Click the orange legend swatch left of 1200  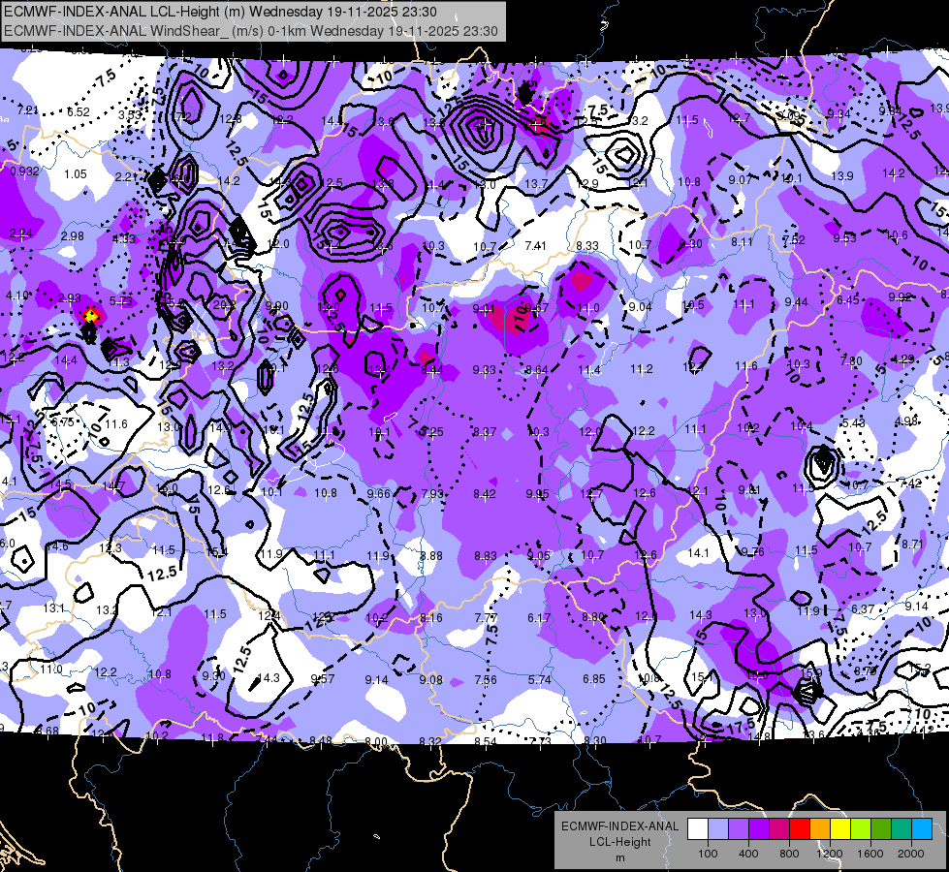[820, 829]
